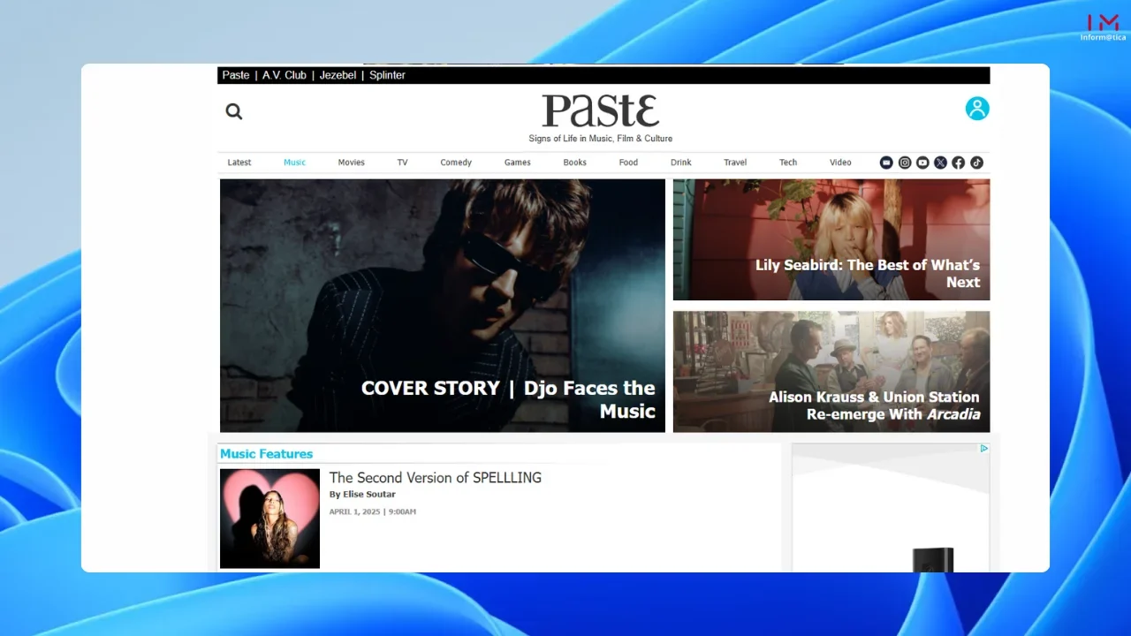This screenshot has height=636, width=1131.
Task: Click the article date April 1, 2025 | 9:00AM
Action: pos(373,512)
